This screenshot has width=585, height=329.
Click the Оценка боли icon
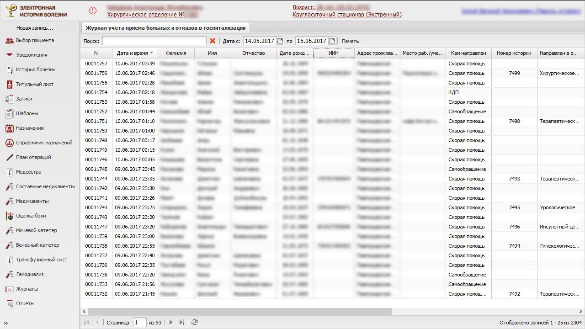9,216
